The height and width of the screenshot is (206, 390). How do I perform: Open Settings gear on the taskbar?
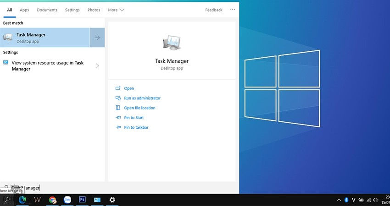click(x=112, y=200)
